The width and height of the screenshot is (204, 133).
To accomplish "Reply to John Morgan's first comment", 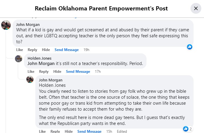I will click(32, 50).
